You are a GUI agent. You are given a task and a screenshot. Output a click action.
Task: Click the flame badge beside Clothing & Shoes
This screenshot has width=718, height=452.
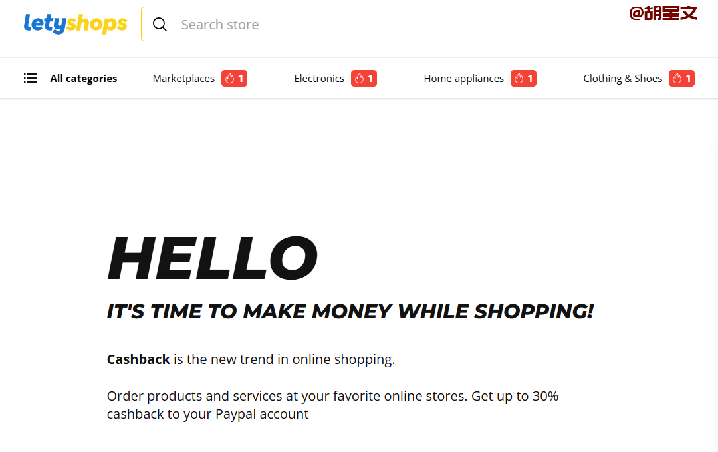tap(681, 79)
